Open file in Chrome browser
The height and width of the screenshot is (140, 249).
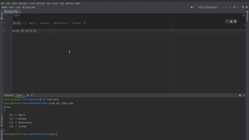click(x=231, y=21)
